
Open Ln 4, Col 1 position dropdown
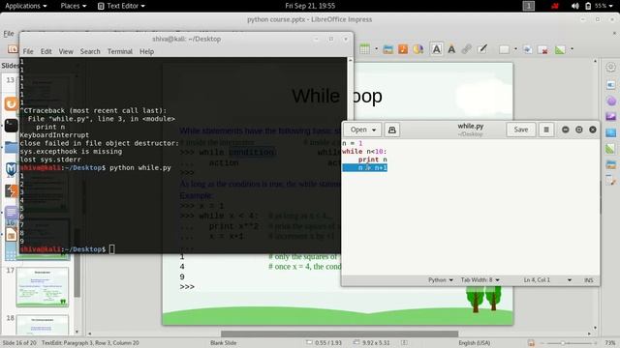tap(547, 279)
